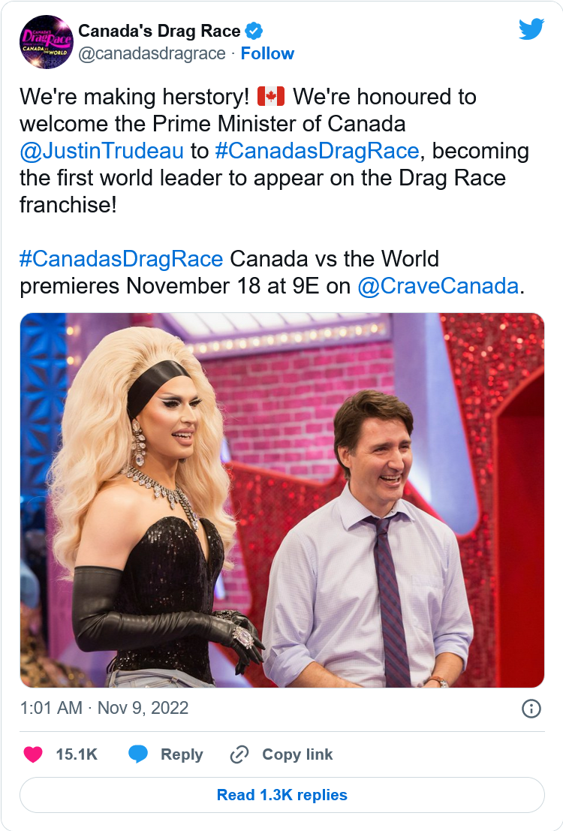Open the @JustinTrudeau mention
563x831 pixels.
coord(102,151)
